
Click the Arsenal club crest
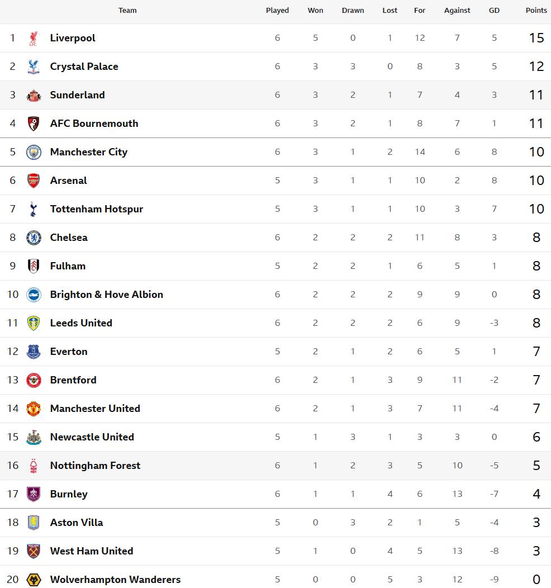34,181
